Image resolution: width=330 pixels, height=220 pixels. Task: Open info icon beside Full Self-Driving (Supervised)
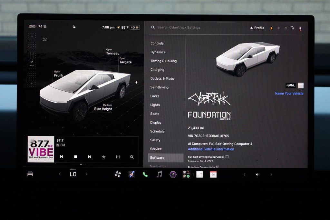point(227,156)
